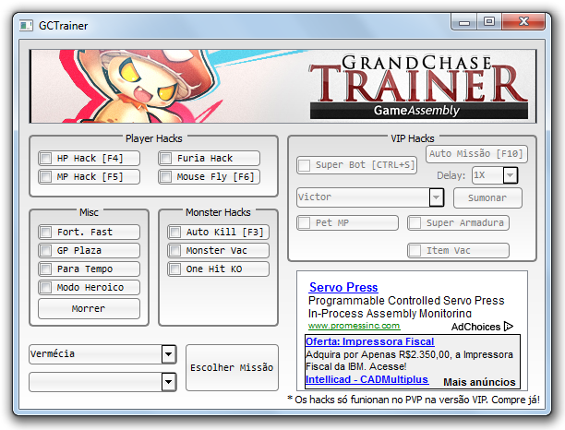The image size is (565, 430).
Task: Open the Servo Press ad link
Action: pos(343,287)
